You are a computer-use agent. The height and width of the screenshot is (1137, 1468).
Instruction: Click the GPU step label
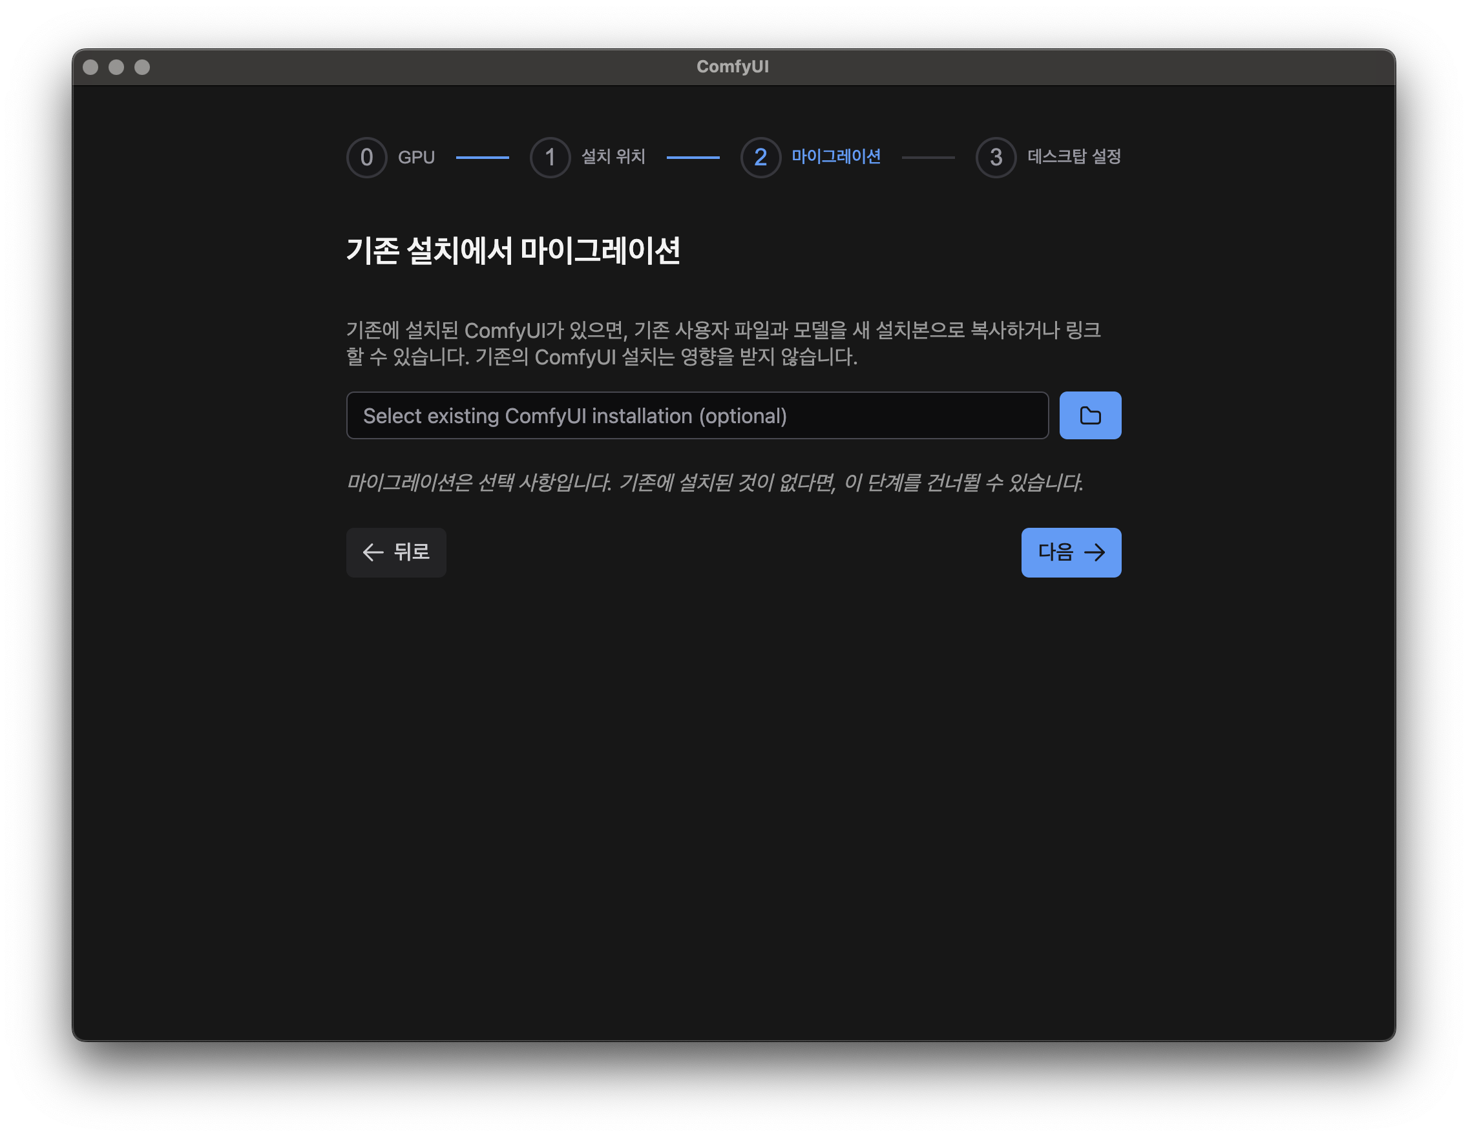coord(416,157)
